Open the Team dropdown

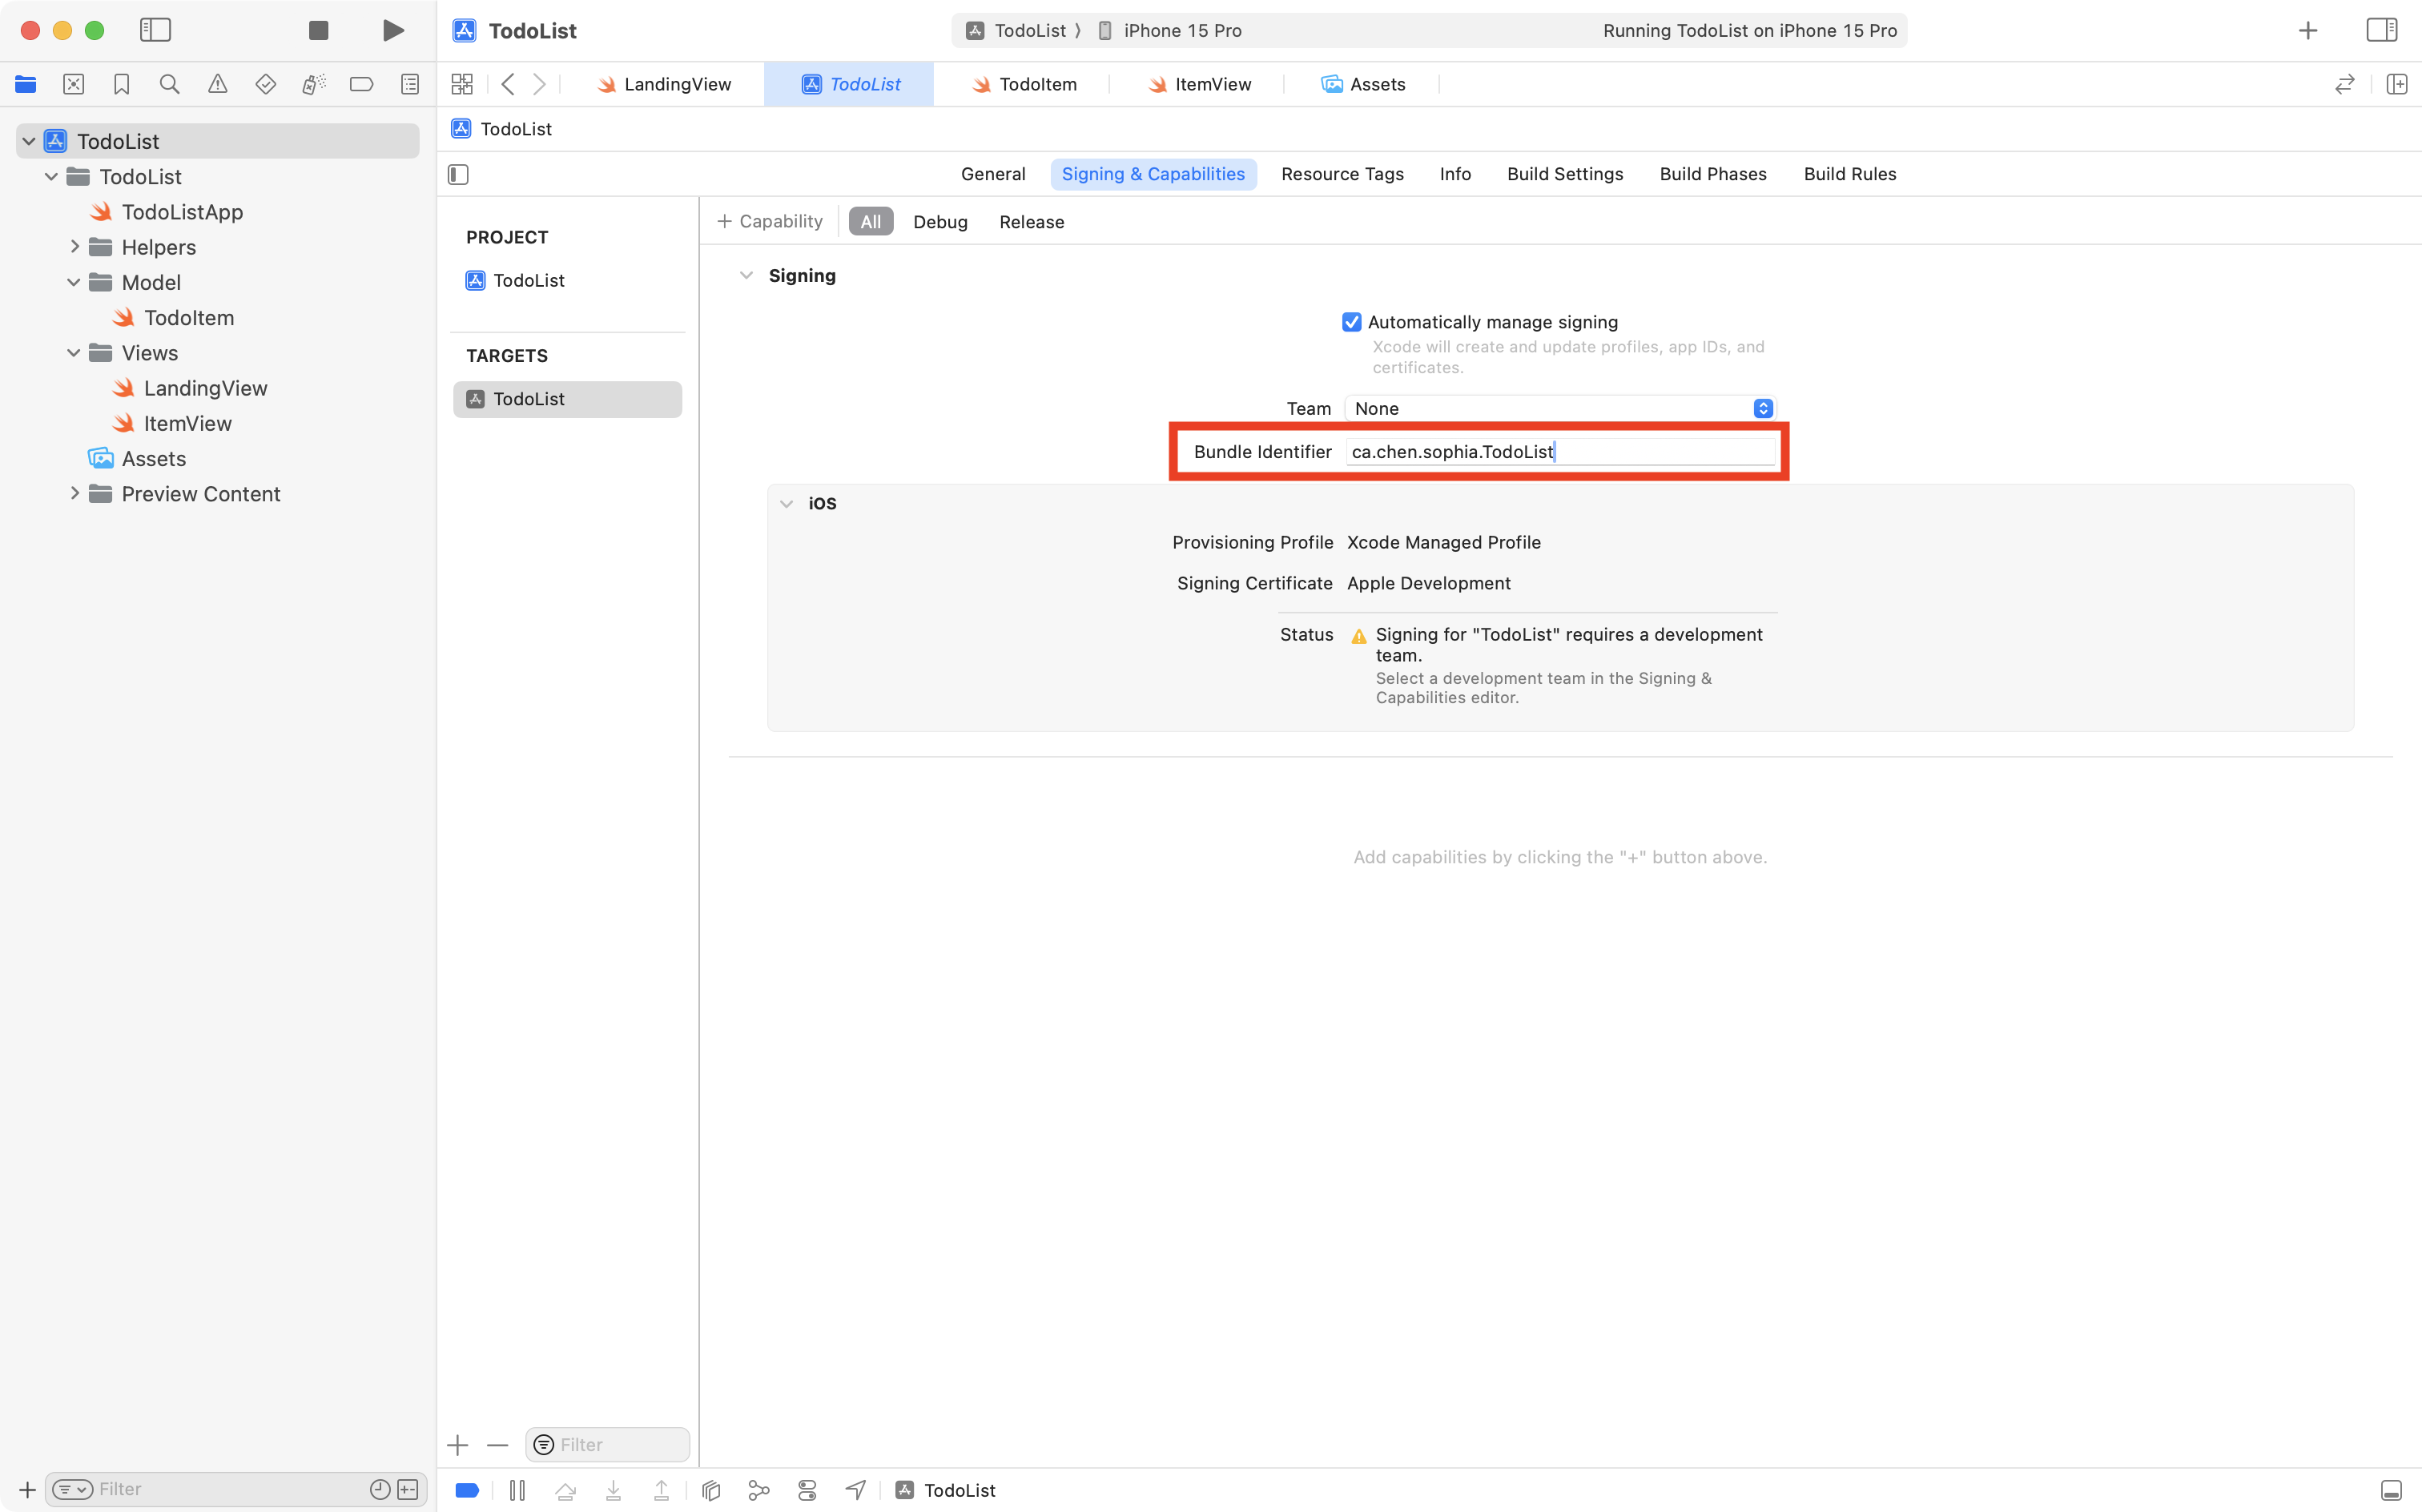1559,408
